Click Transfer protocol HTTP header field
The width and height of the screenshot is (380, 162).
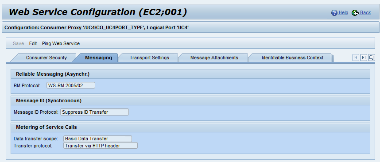101,146
